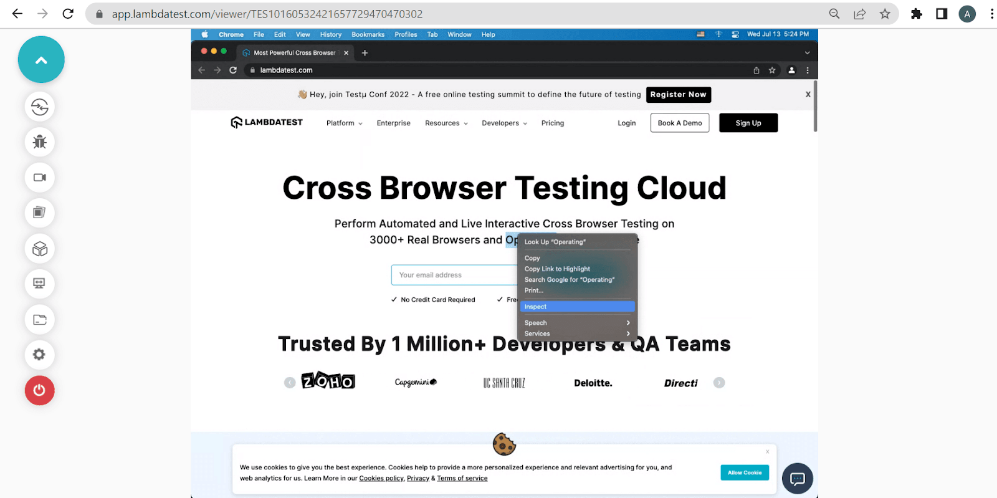Open the remote Chrome three-dot menu
This screenshot has height=498, width=997.
[808, 70]
